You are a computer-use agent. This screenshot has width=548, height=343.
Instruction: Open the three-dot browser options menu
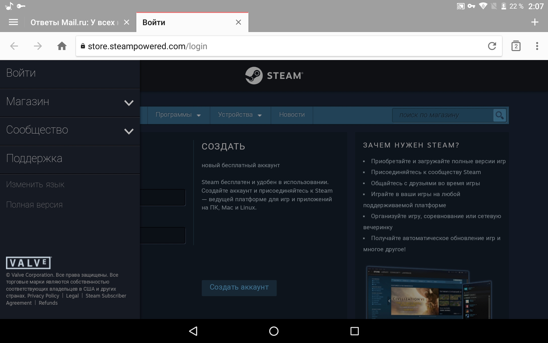(x=537, y=46)
